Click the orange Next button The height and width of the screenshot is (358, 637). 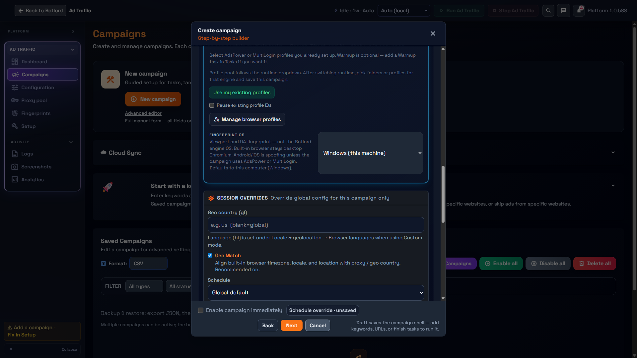click(292, 326)
